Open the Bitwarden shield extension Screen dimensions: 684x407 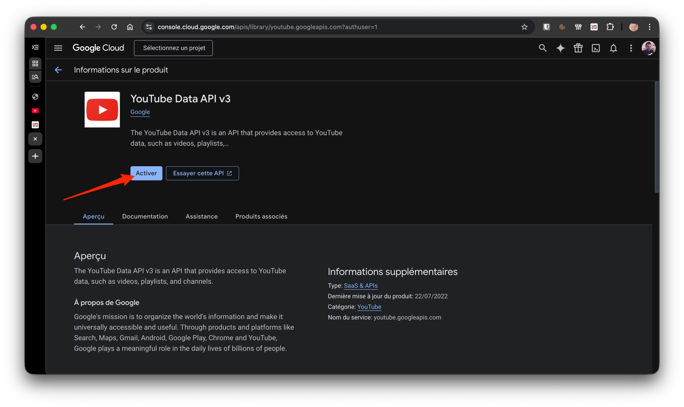[x=546, y=27]
